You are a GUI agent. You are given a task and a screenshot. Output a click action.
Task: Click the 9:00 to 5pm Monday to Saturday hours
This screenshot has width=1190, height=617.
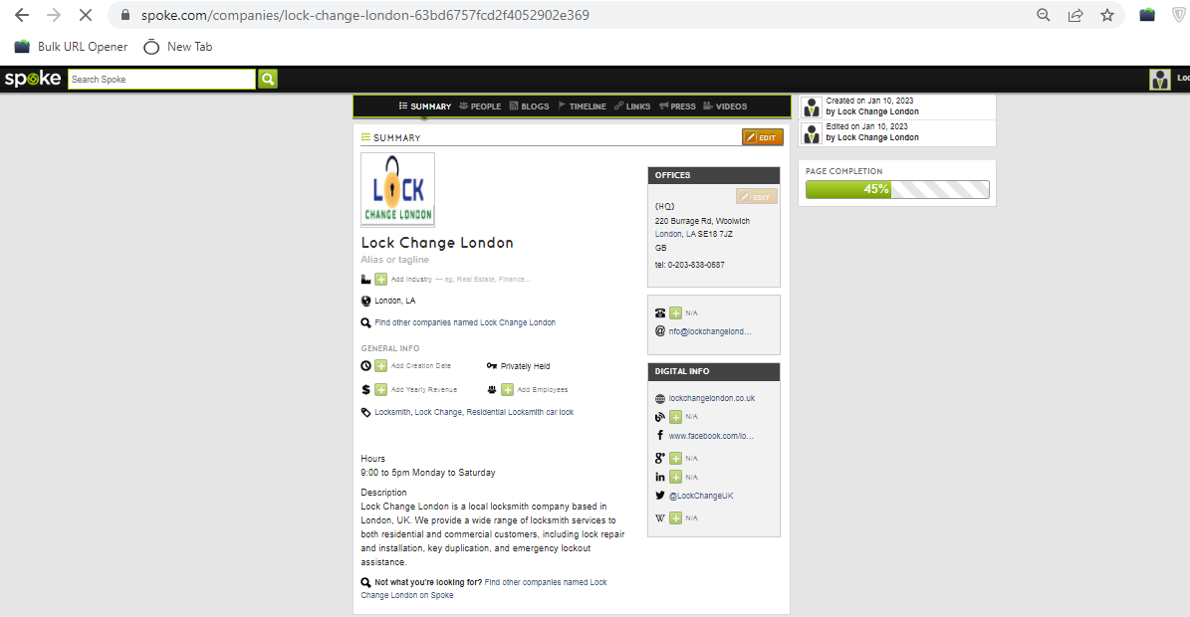point(428,473)
